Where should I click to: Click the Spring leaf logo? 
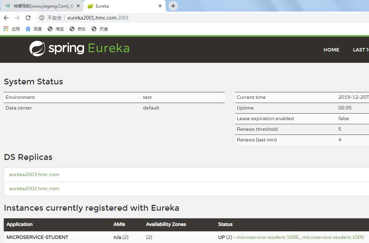(37, 48)
